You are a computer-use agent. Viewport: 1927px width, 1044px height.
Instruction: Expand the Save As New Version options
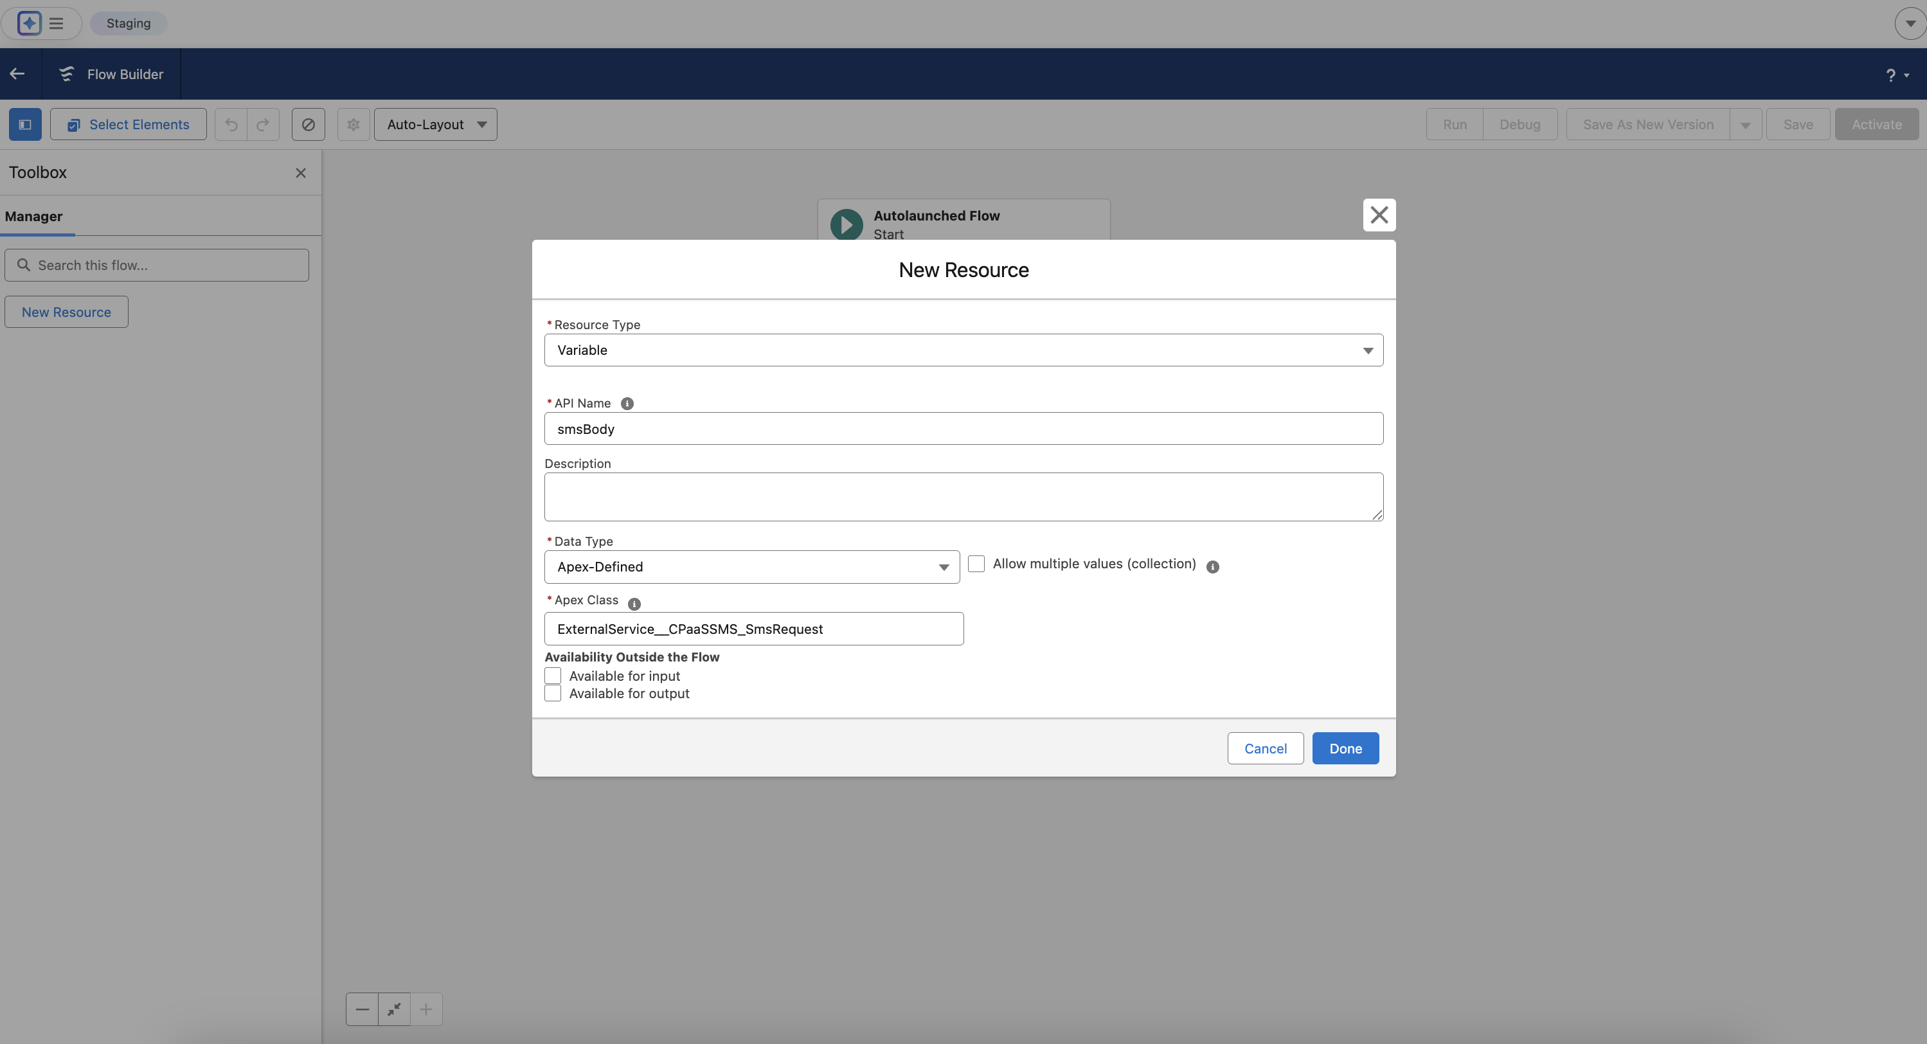1746,124
